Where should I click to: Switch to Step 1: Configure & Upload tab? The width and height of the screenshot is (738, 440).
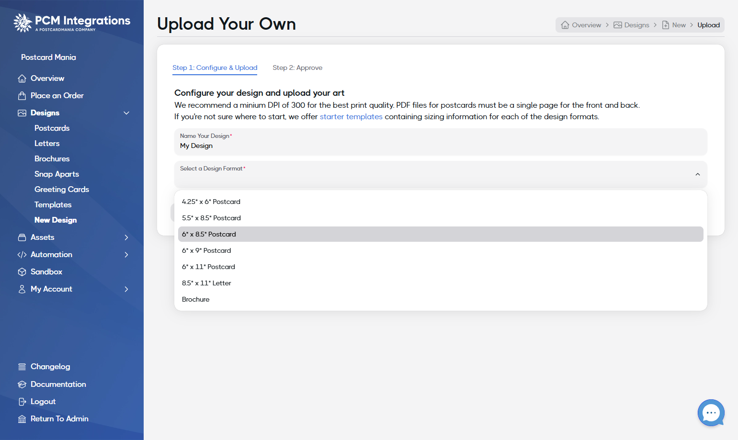pos(215,68)
